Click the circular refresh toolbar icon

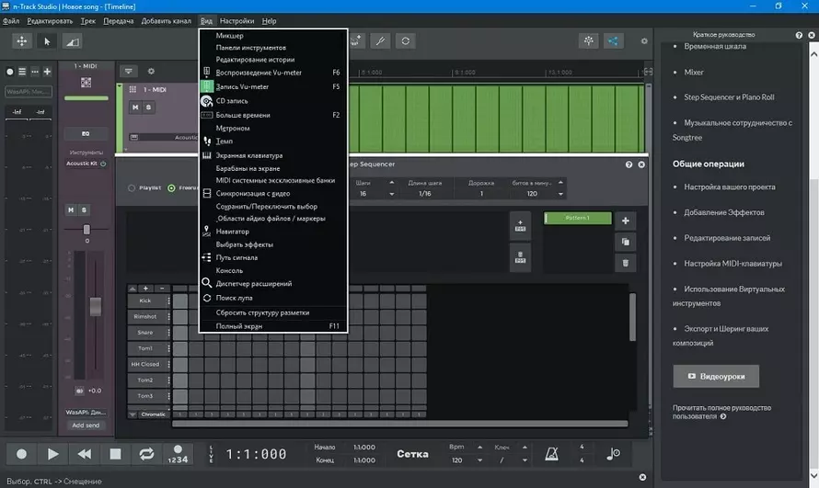(x=405, y=40)
